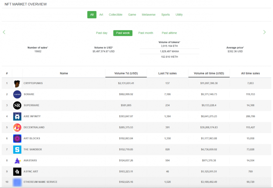This screenshot has width=273, height=188.
Task: Click the Avastars star icon
Action: pos(17,160)
